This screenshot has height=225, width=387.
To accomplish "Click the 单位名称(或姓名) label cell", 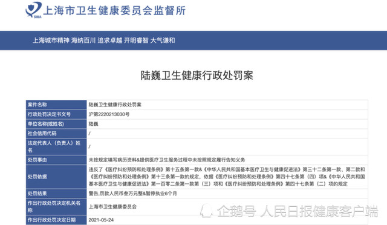I will pos(56,124).
